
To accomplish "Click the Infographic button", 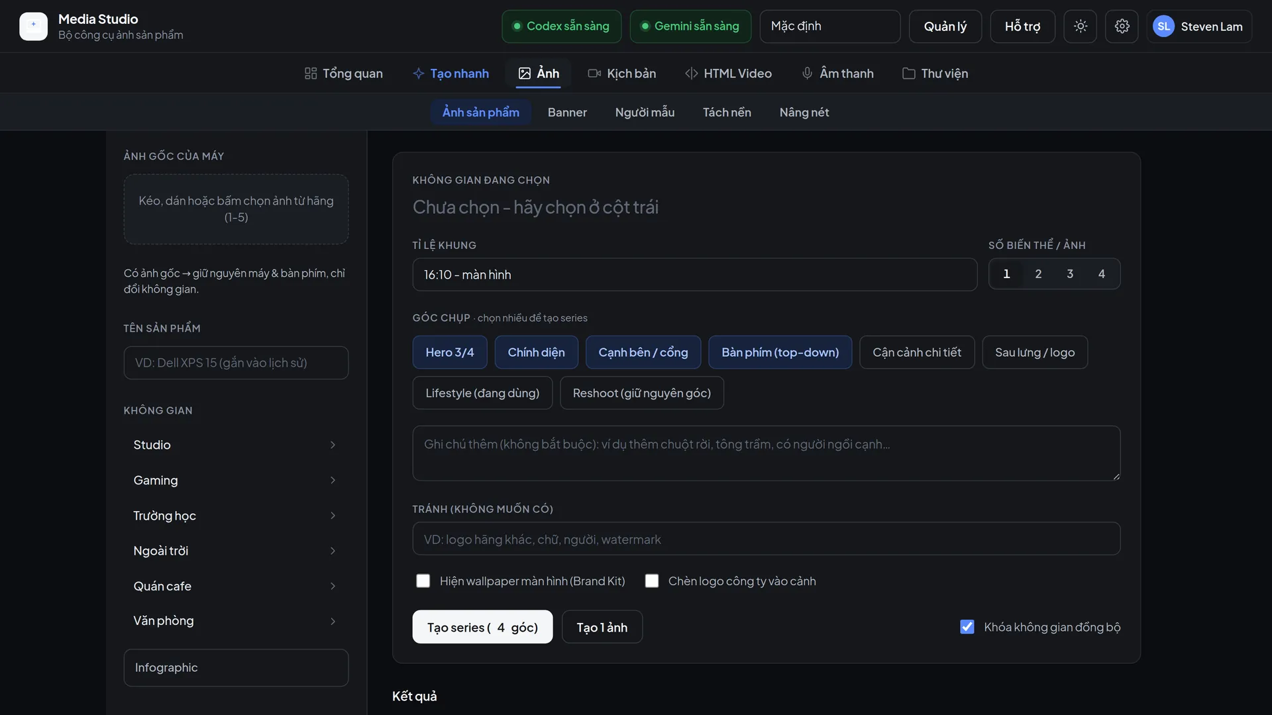I will [236, 667].
